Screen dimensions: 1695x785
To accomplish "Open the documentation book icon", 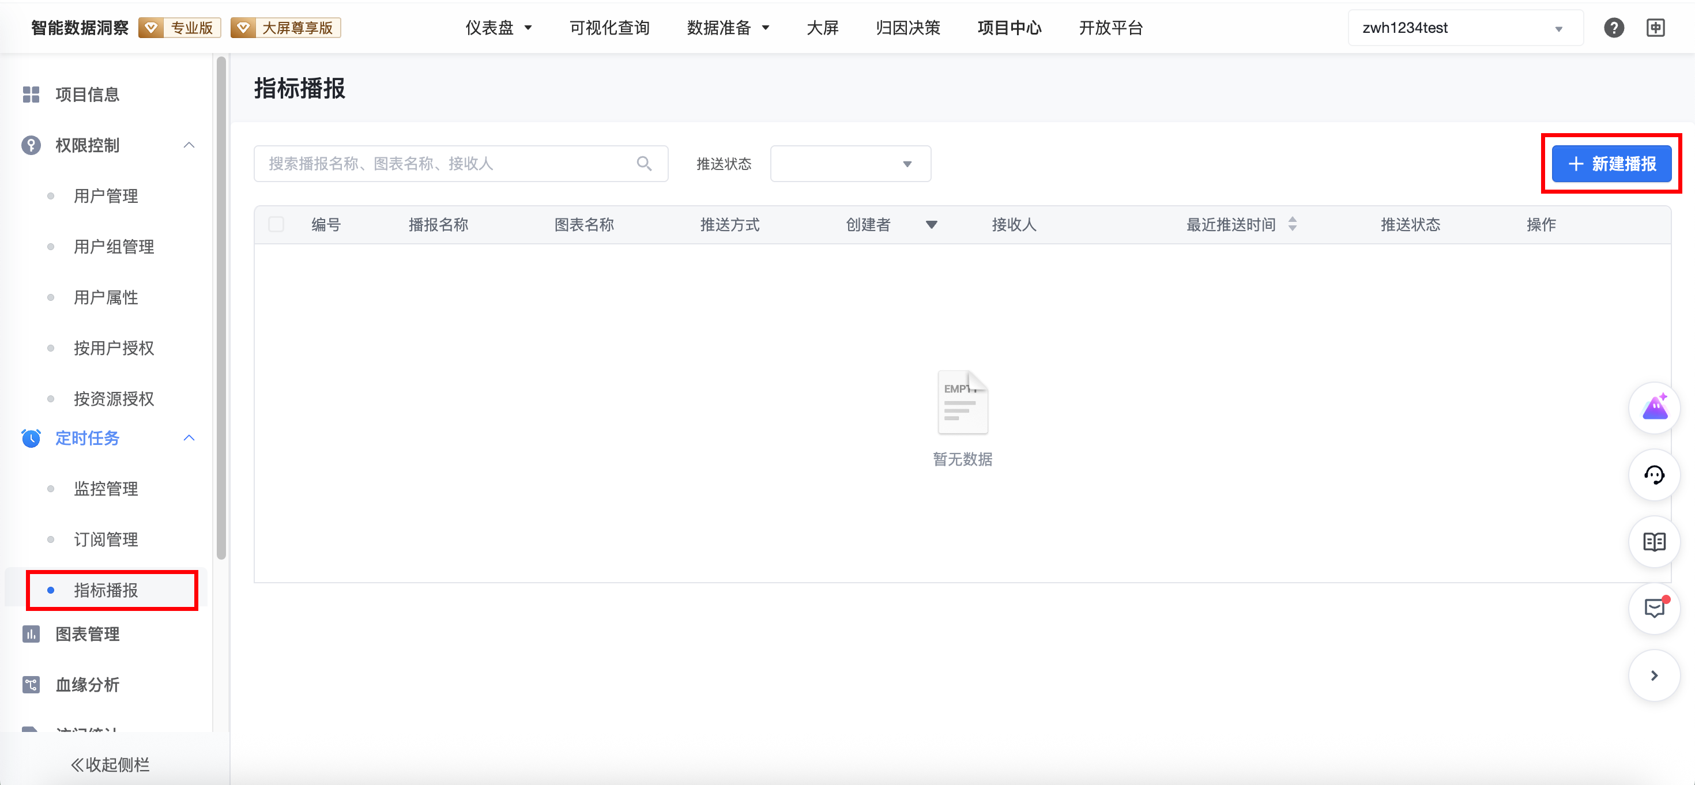I will (1654, 542).
